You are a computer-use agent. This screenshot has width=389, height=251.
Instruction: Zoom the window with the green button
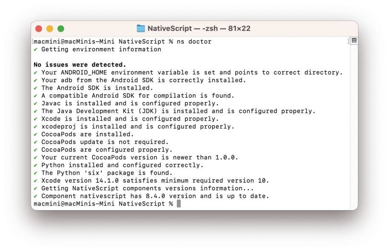tap(61, 29)
